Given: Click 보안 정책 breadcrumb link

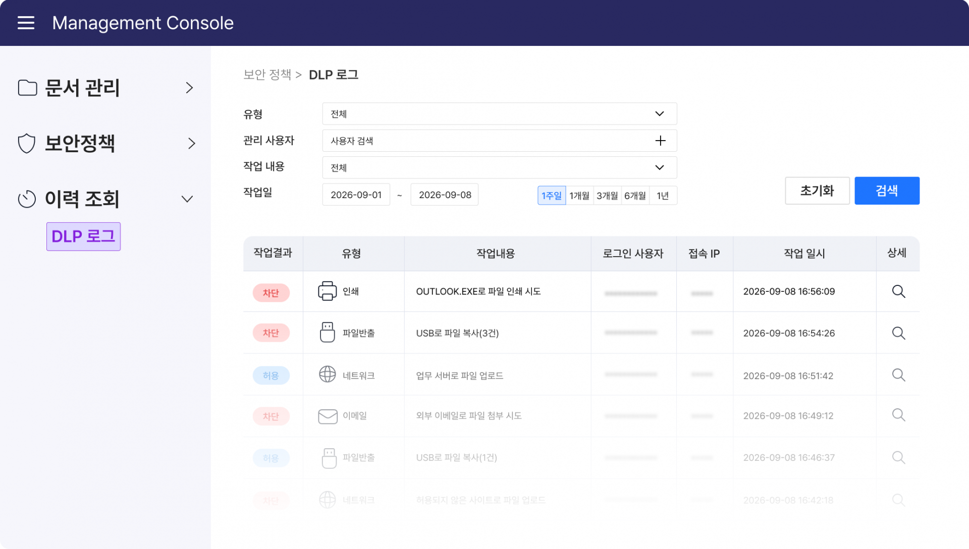Looking at the screenshot, I should coord(267,75).
